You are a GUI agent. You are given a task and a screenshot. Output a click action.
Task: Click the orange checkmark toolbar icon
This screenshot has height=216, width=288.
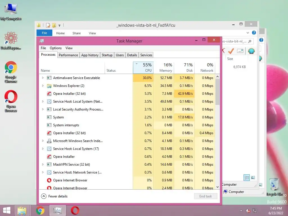point(231,51)
